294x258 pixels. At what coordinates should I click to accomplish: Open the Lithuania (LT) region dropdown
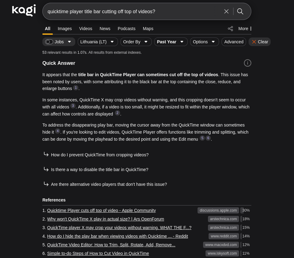coord(97,42)
